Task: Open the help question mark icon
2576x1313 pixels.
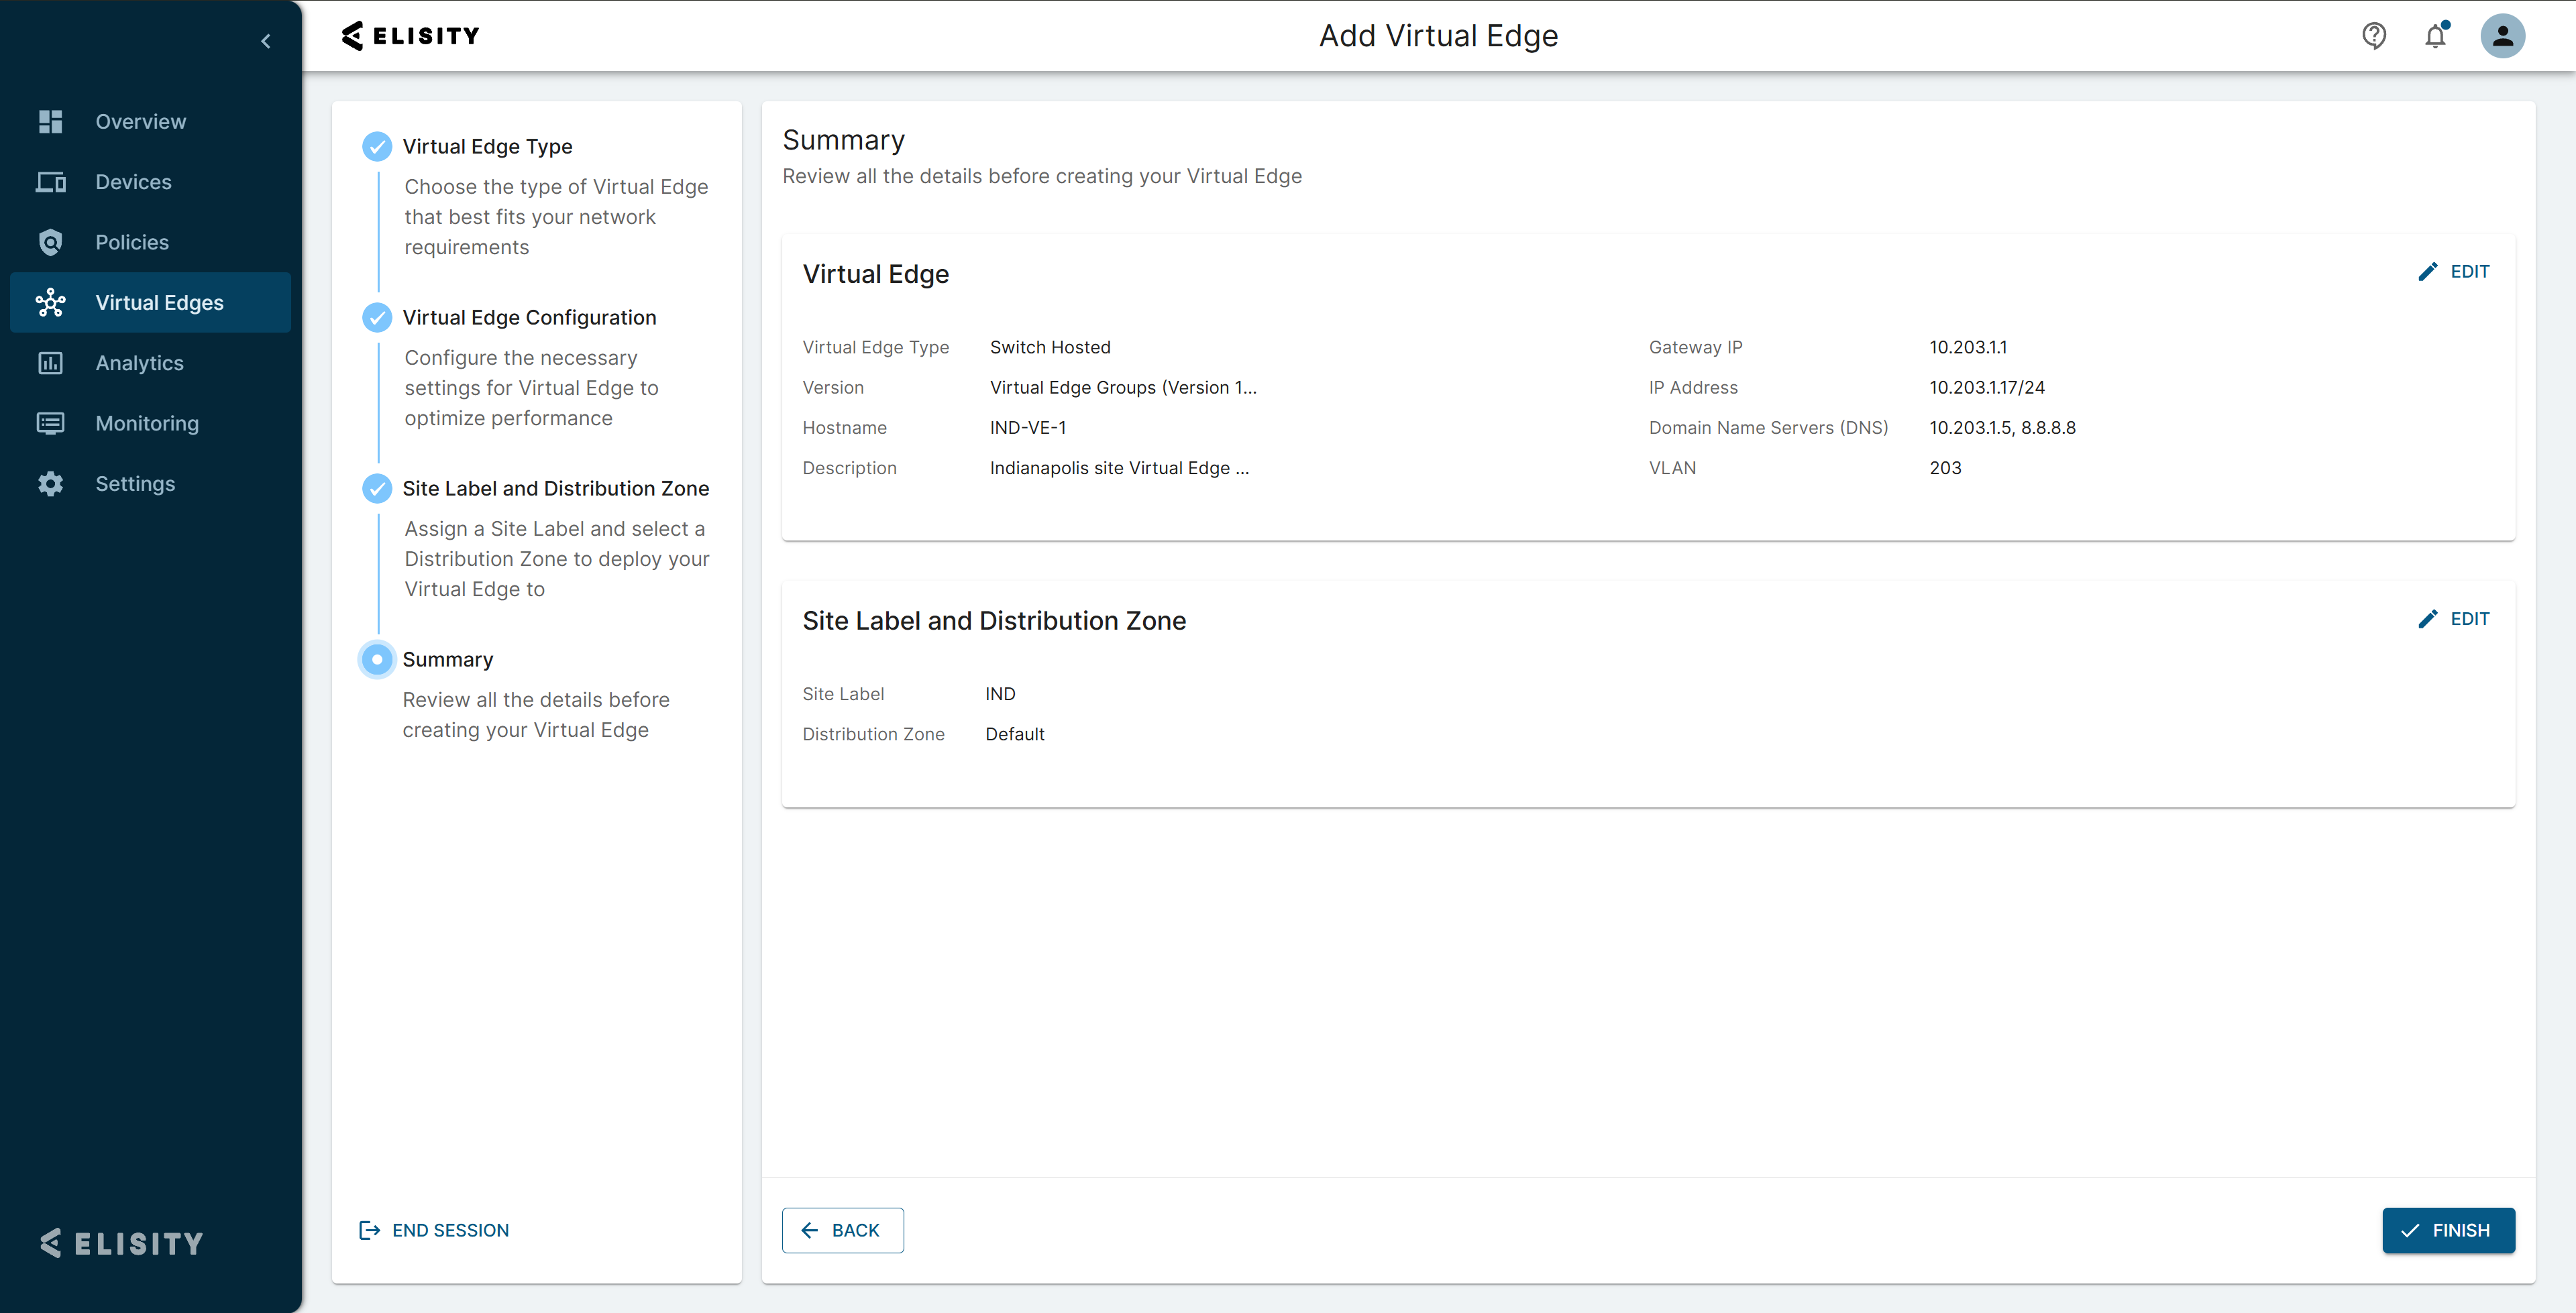Action: pyautogui.click(x=2374, y=36)
